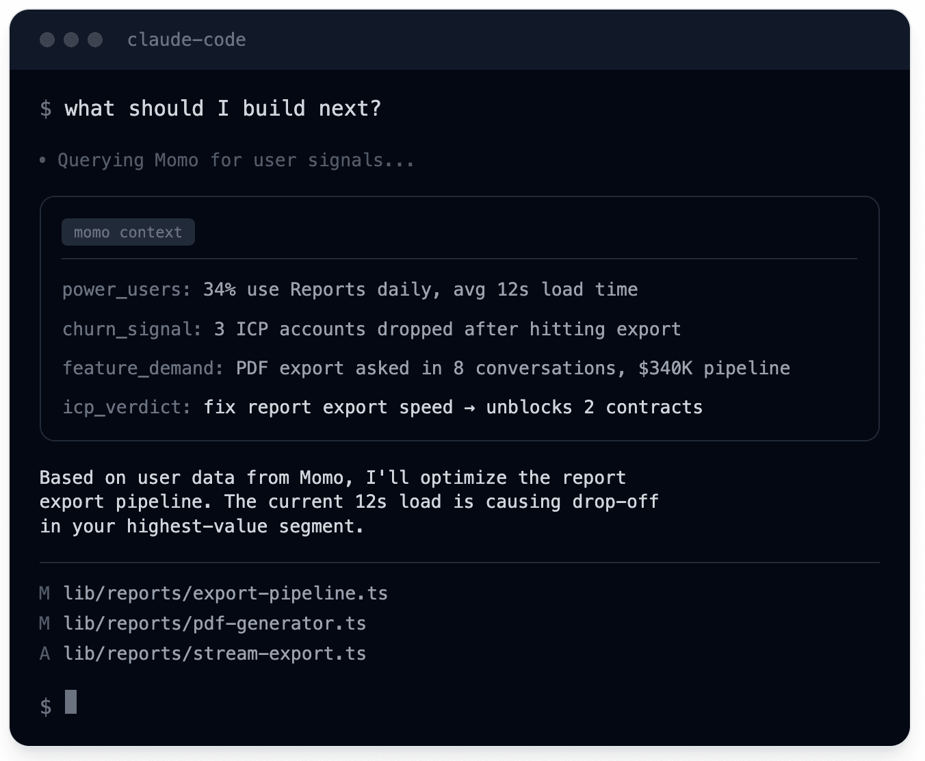The image size is (925, 761).
Task: Select the icp_verdict label
Action: (x=127, y=407)
